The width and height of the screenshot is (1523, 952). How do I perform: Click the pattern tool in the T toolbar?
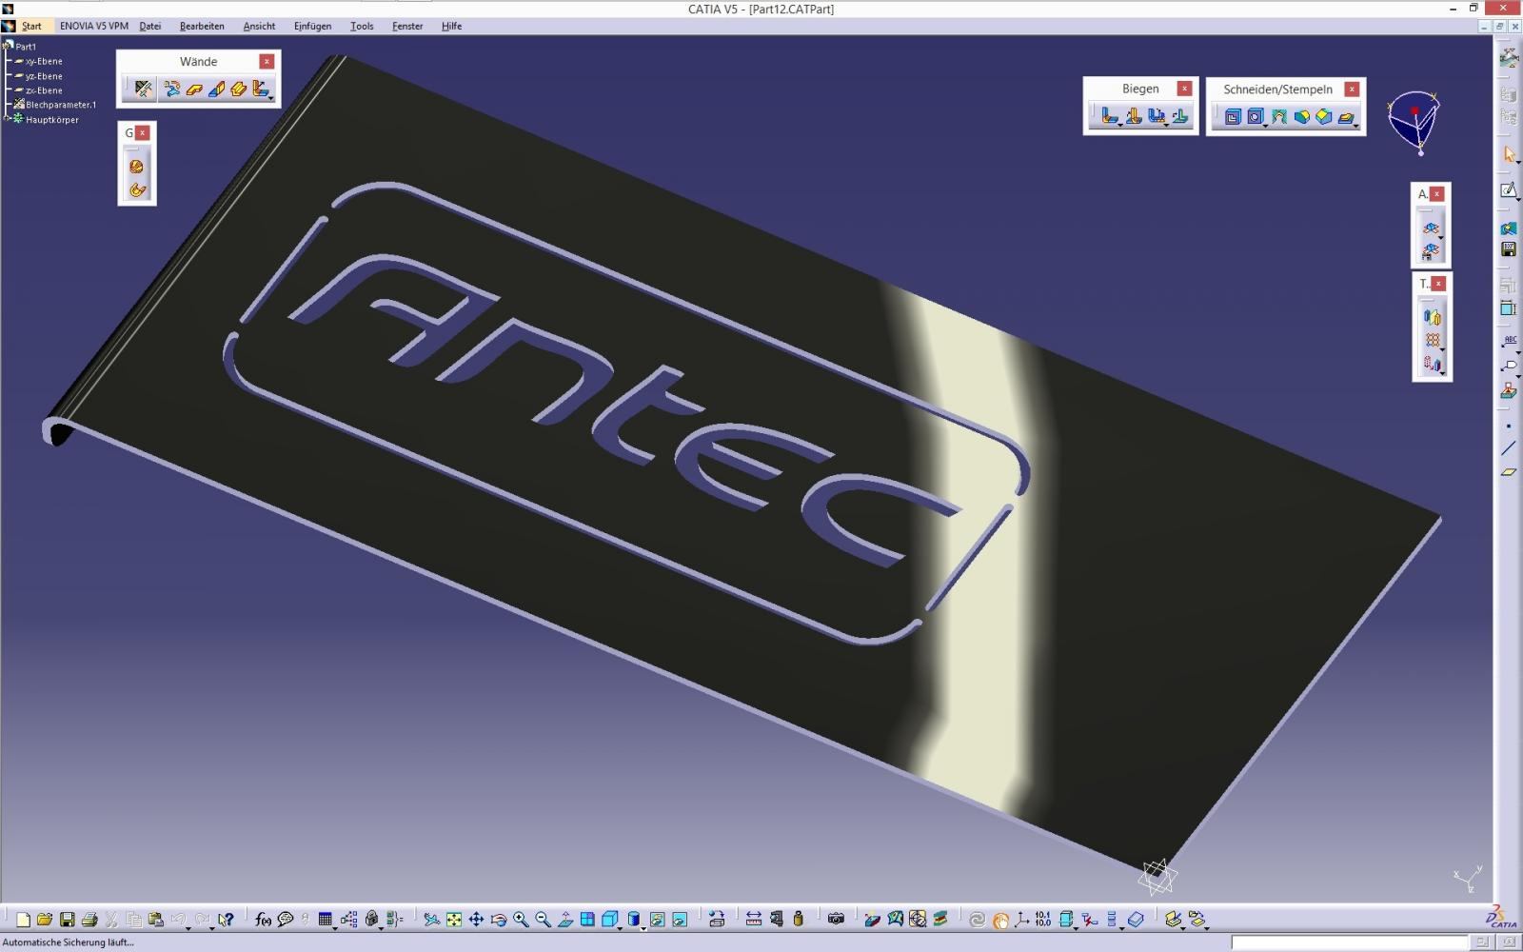[1432, 340]
